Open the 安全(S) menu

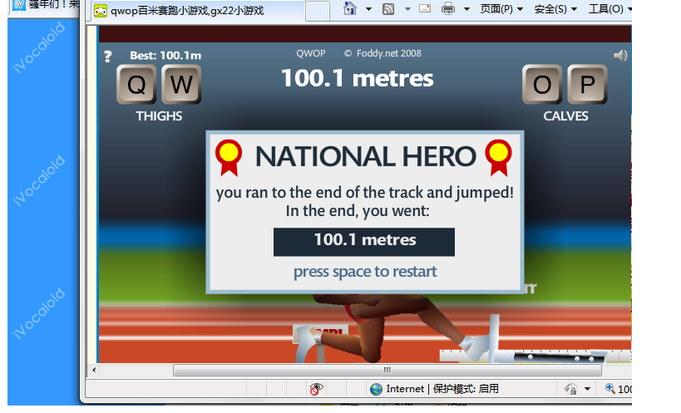tap(555, 9)
